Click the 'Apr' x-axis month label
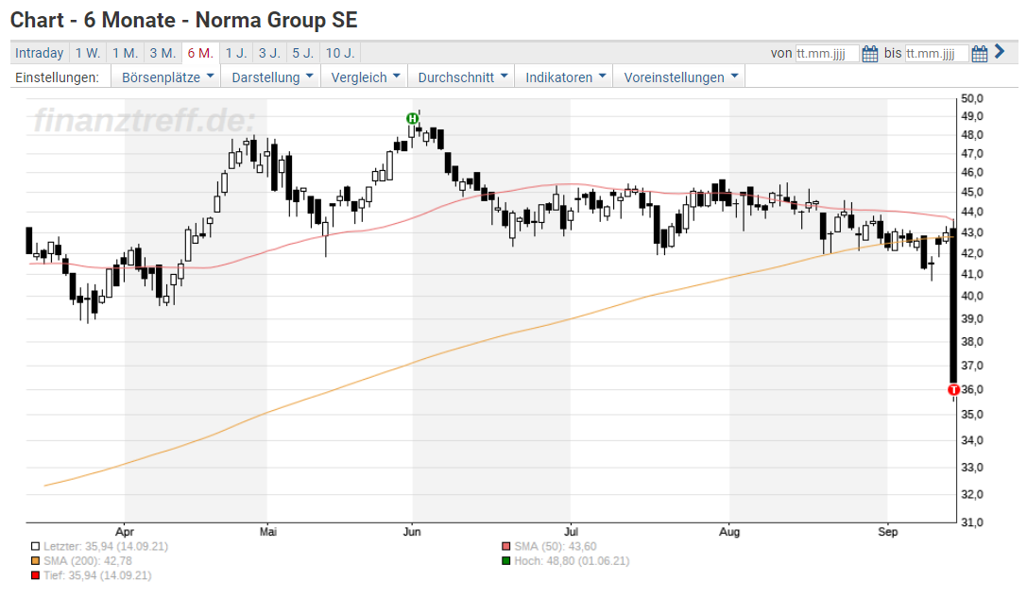 (125, 532)
